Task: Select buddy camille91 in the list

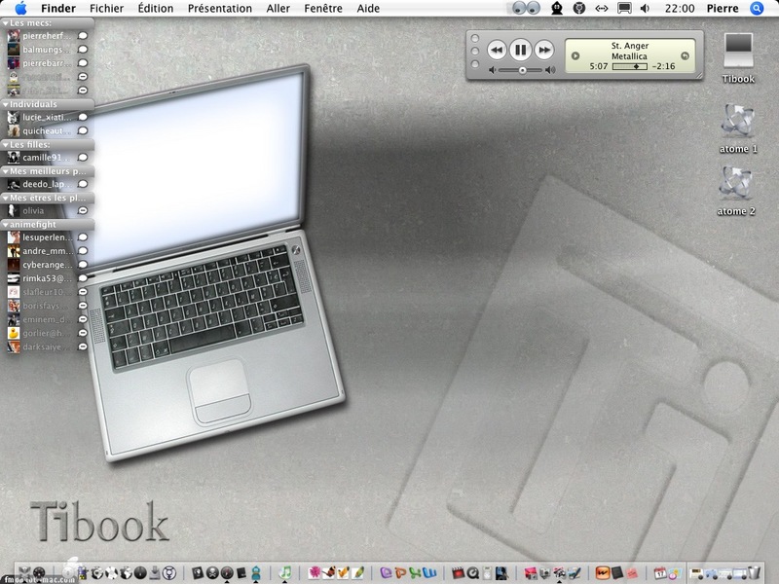Action: pos(47,158)
